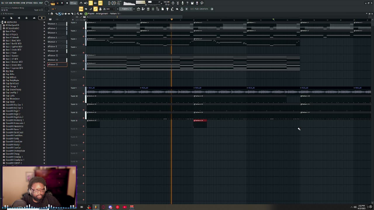Open the HELP menu
Screen dimensions: 374x210
click(x=41, y=3)
